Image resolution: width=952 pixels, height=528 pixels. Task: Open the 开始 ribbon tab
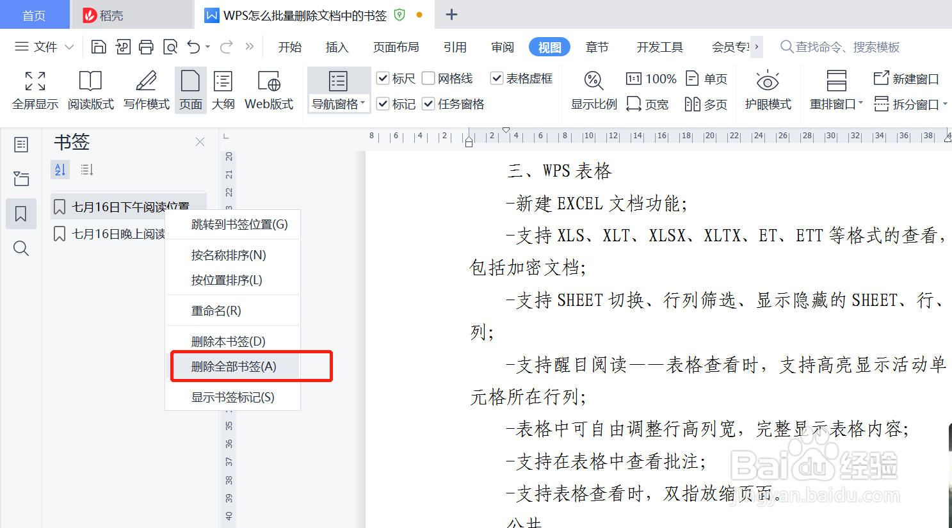(x=290, y=47)
